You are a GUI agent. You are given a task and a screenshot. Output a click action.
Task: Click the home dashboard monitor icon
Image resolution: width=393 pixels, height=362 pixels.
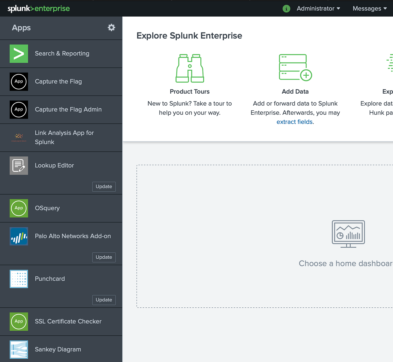pyautogui.click(x=348, y=234)
